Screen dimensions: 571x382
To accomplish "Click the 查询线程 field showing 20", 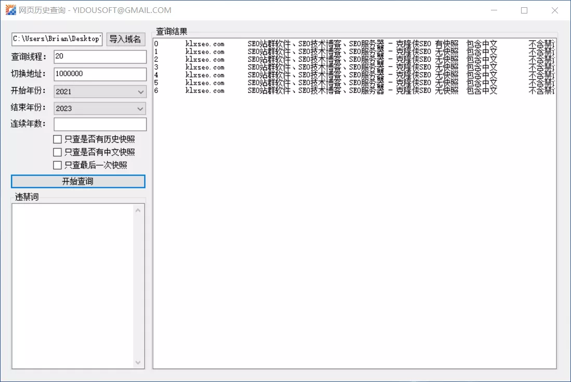I will pos(100,57).
